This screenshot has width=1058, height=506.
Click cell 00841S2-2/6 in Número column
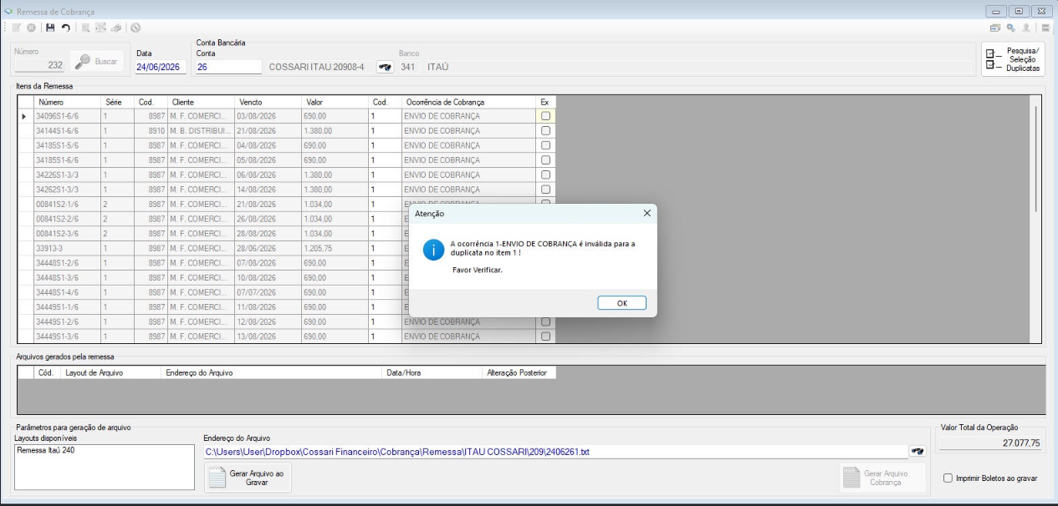point(66,219)
